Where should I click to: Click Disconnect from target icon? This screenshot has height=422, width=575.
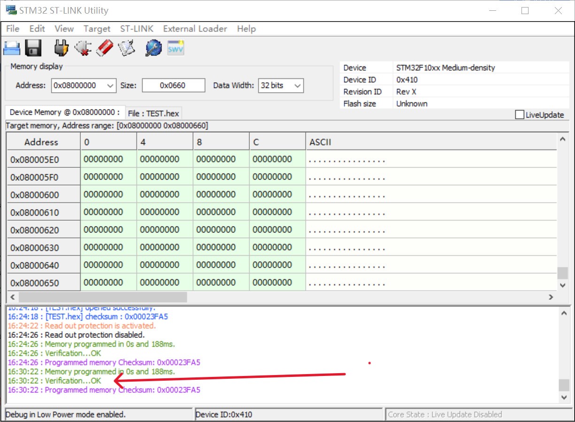tap(83, 47)
